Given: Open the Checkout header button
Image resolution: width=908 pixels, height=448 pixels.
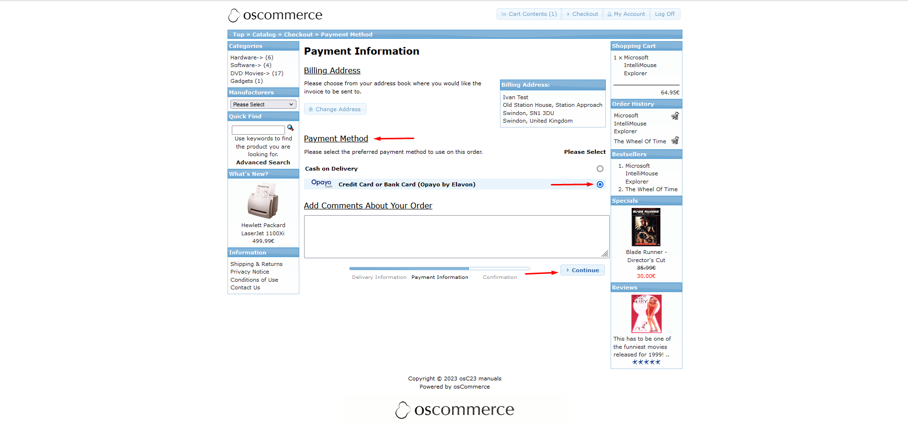Looking at the screenshot, I should click(582, 14).
